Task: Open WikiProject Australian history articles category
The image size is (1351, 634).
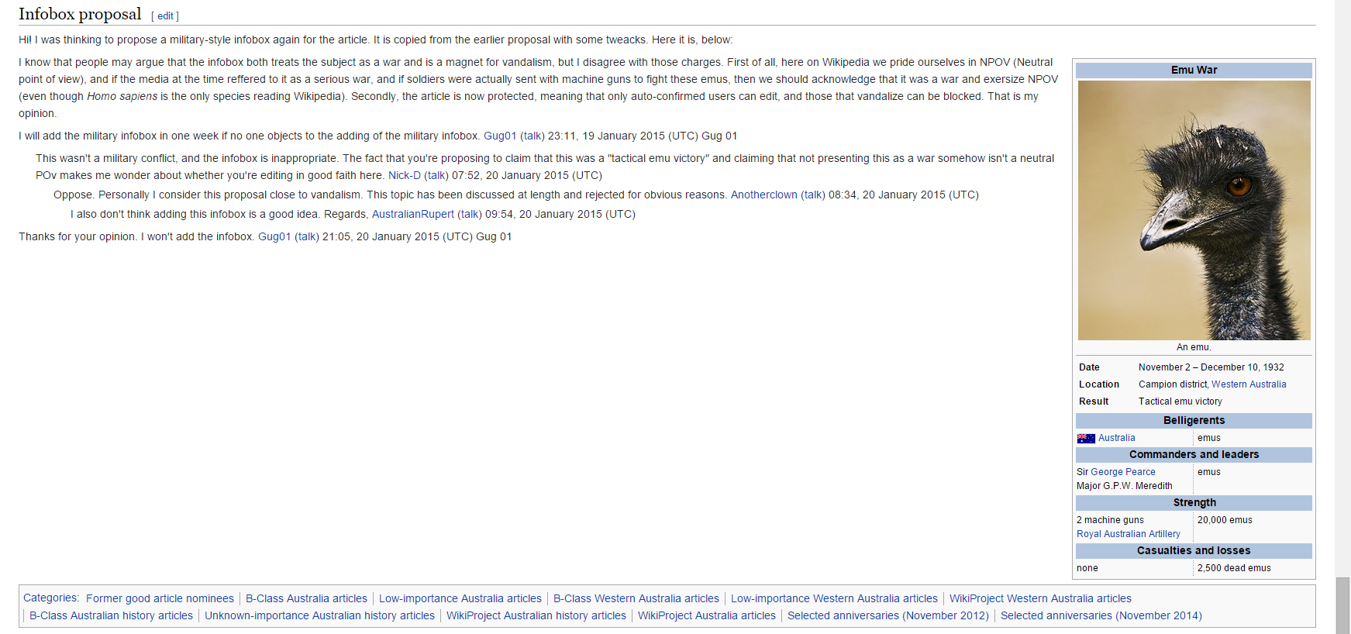Action: tap(536, 615)
